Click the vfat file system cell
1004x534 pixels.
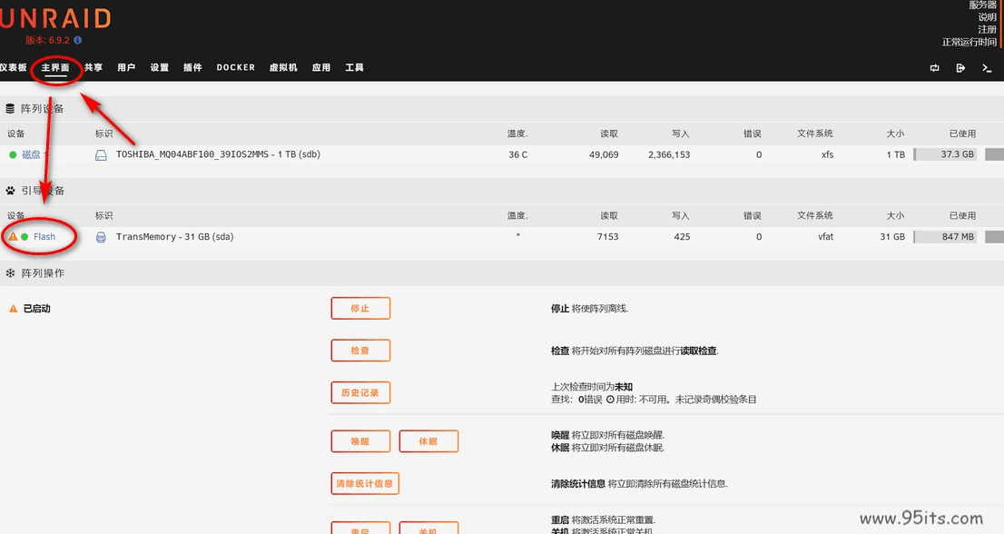pyautogui.click(x=826, y=237)
